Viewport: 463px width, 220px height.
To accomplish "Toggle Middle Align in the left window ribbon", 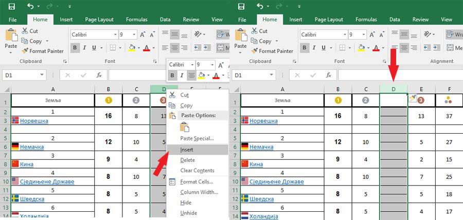I will (175, 35).
